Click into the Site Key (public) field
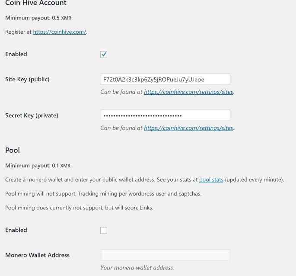 tap(166, 79)
